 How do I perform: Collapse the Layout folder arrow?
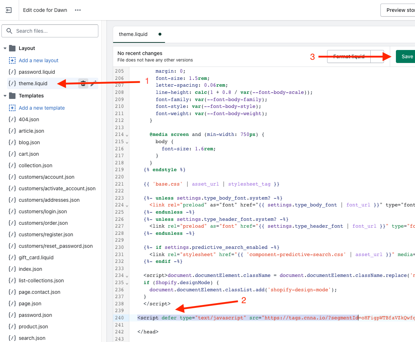pyautogui.click(x=5, y=48)
